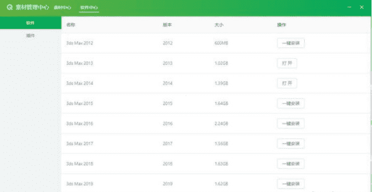The height and width of the screenshot is (192, 372).
Task: Install 3ds Max 2012 with 一键安装
Action: pyautogui.click(x=291, y=44)
